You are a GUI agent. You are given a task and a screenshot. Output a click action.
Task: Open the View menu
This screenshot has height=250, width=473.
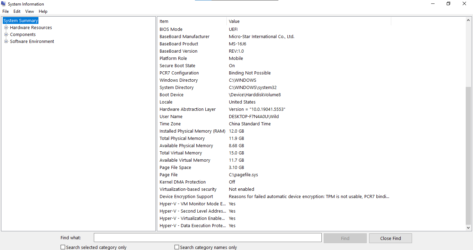[30, 11]
